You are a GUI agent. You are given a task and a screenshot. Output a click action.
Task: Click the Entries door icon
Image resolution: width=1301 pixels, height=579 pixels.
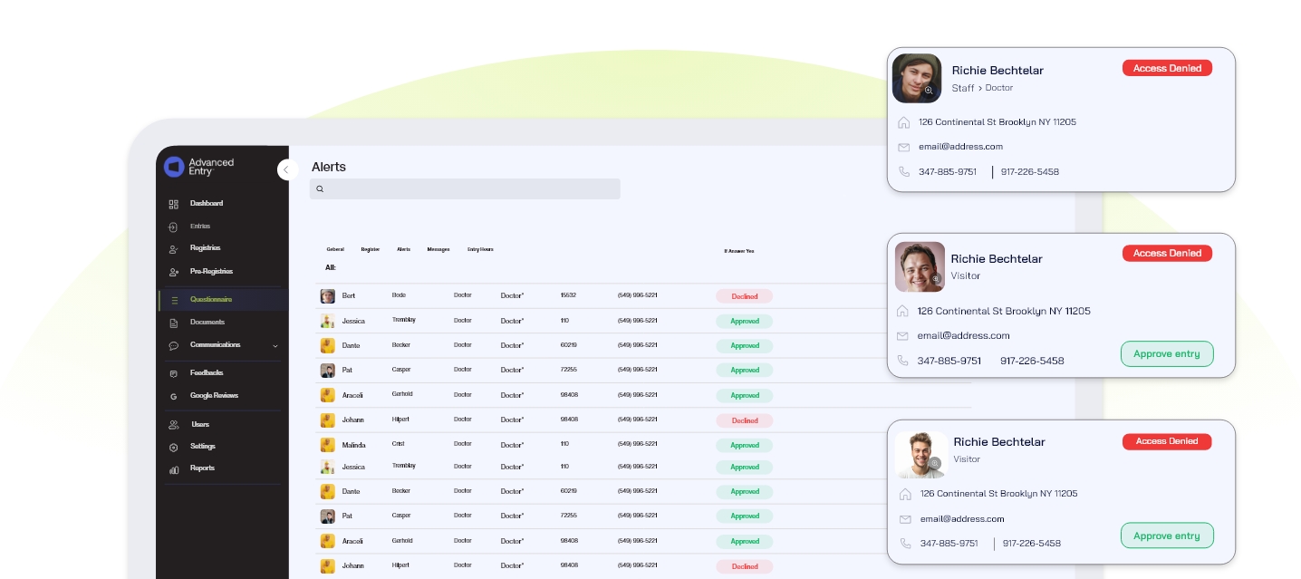[174, 227]
